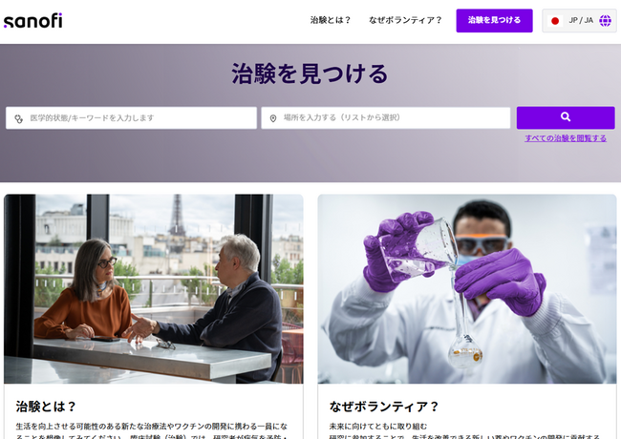Image resolution: width=621 pixels, height=439 pixels.
Task: Open the location list selection field
Action: (x=392, y=118)
